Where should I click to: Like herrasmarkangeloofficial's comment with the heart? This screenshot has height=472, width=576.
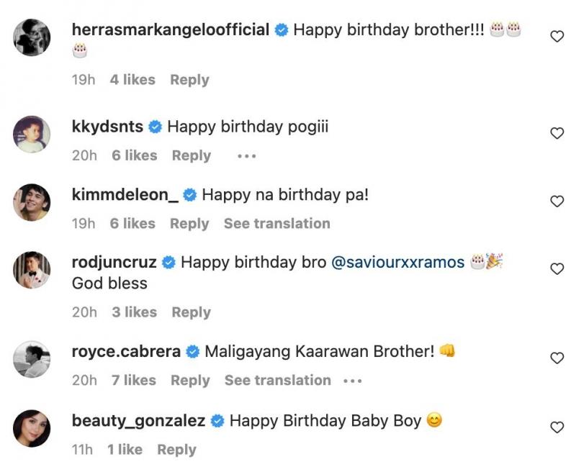coord(557,37)
